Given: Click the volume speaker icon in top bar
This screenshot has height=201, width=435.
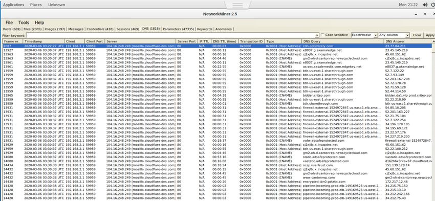Looking at the screenshot, I should point(425,5).
